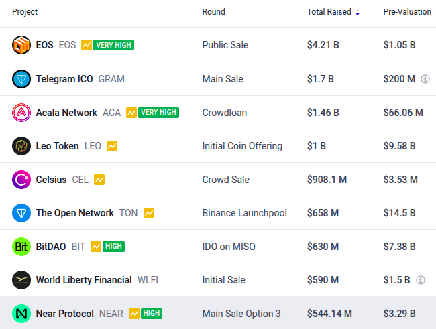Click the Initial Sale round cell
Screen dimensions: 436x329
(x=224, y=280)
